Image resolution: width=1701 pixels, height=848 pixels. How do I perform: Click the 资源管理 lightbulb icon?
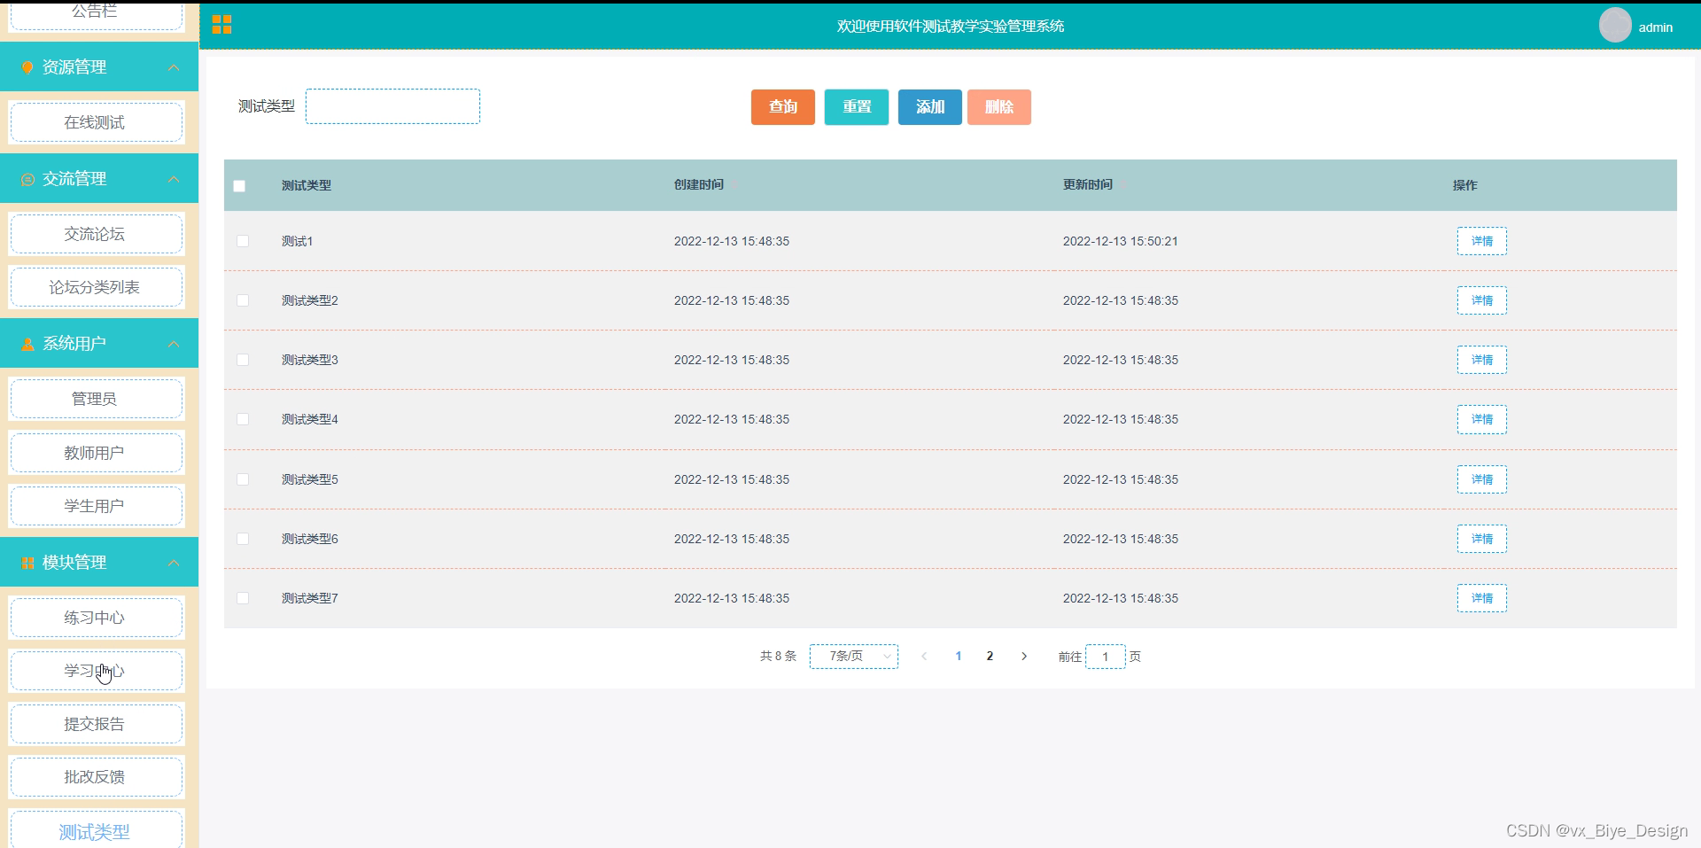coord(27,67)
